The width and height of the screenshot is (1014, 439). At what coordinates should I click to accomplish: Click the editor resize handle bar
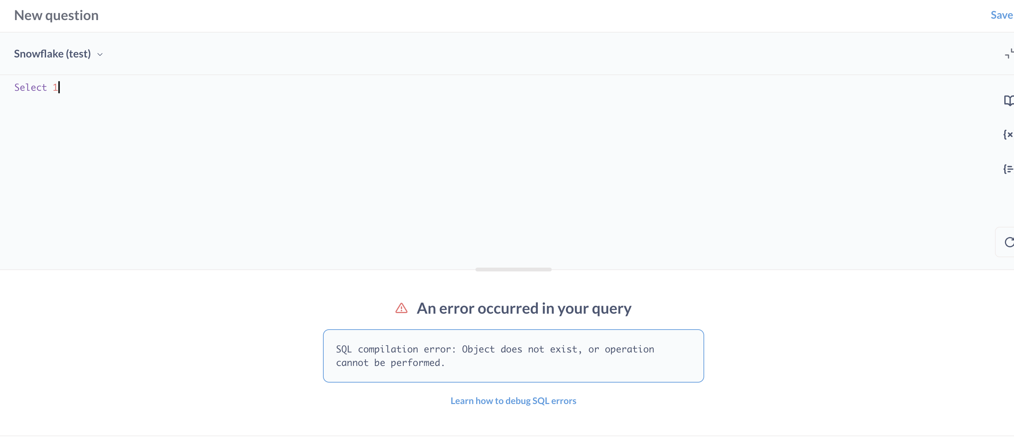click(x=513, y=269)
